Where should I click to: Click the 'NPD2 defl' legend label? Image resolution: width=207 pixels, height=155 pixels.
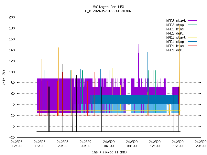tap(175, 33)
